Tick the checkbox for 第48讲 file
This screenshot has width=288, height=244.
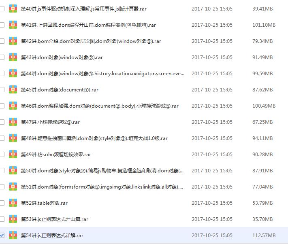tap(2, 138)
